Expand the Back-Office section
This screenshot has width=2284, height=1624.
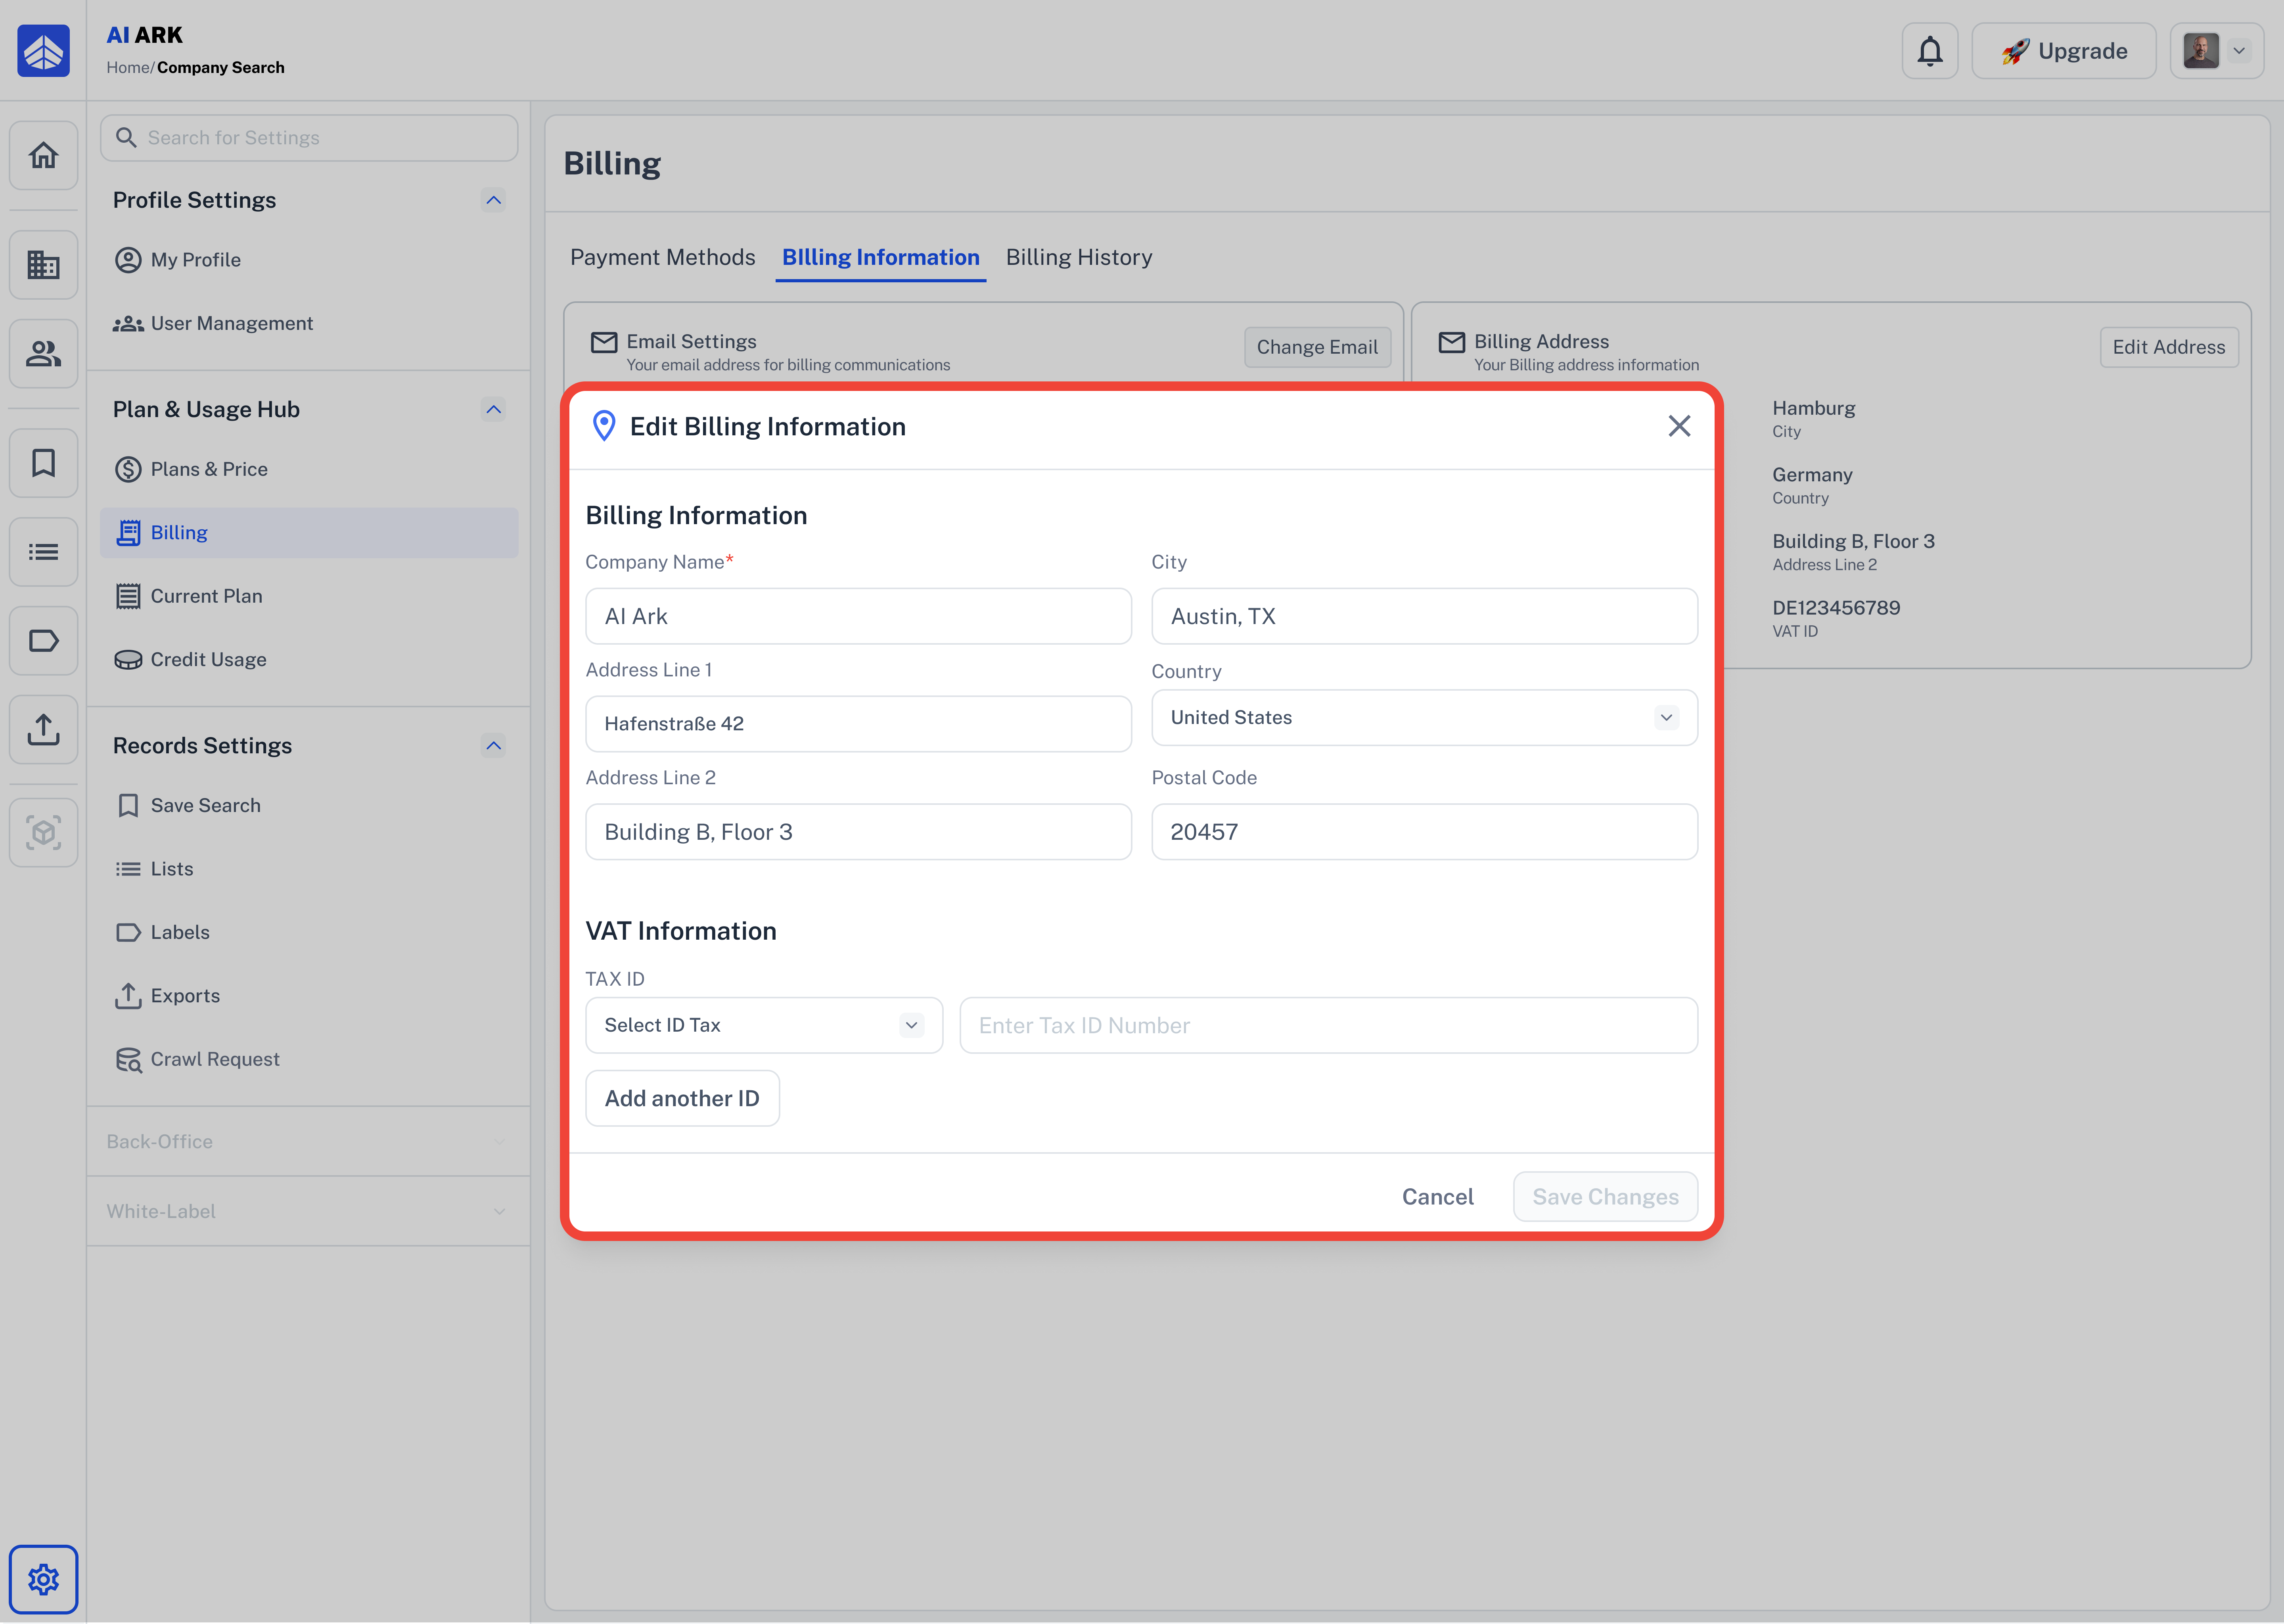(x=308, y=1141)
